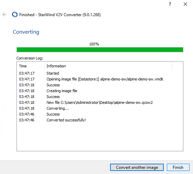Click the Information column header
The image size is (193, 174).
pos(108,66)
